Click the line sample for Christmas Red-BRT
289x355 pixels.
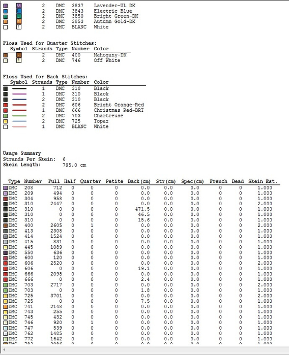pyautogui.click(x=19, y=110)
